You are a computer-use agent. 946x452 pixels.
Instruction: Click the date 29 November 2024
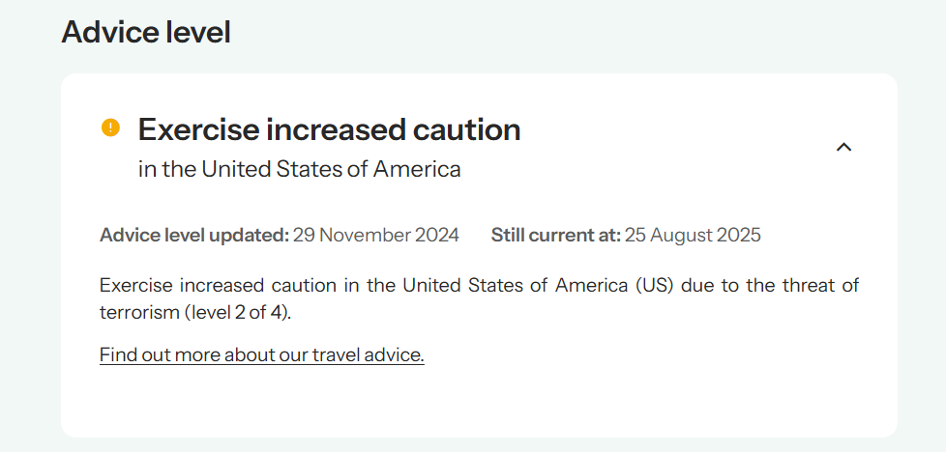point(376,235)
